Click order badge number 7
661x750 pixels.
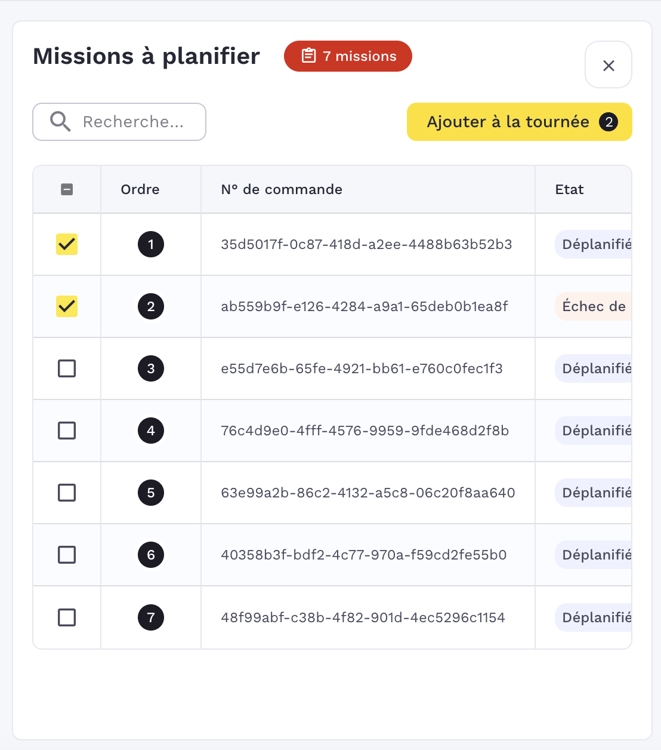[x=151, y=617]
